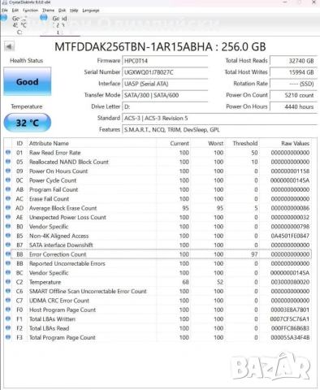
Task: Click the Interface field UASP (Serial ATA)
Action: point(165,84)
